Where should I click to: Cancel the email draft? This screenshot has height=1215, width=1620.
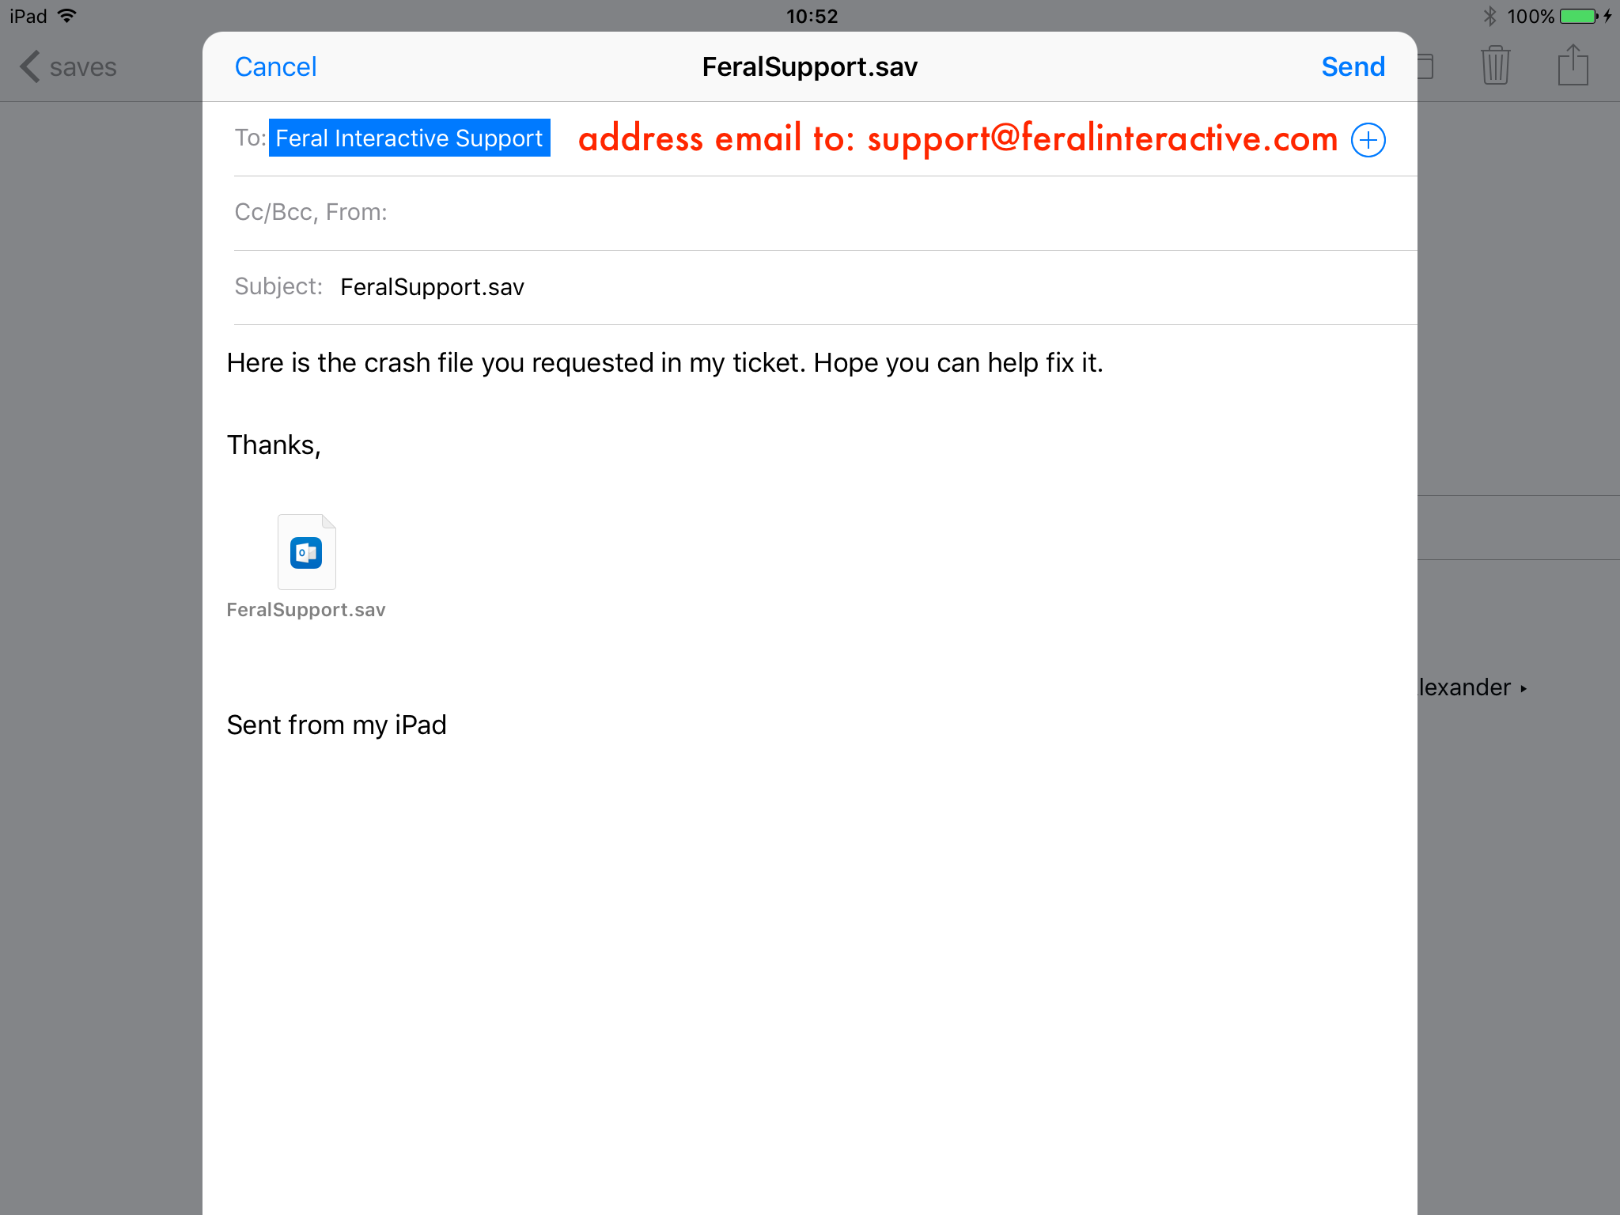275,66
